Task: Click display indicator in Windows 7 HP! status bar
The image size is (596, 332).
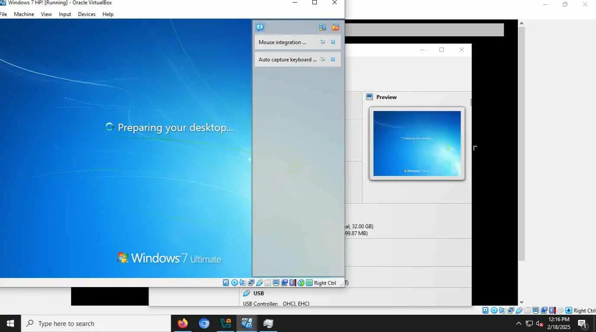Action: 276,283
